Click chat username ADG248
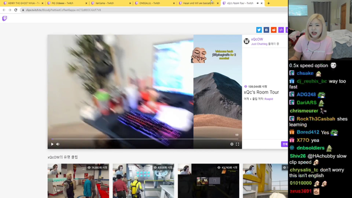The height and width of the screenshot is (198, 352). pos(306,95)
